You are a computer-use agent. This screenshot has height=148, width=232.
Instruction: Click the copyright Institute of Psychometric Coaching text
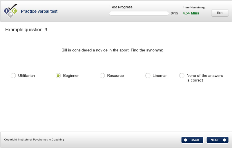(x=34, y=140)
